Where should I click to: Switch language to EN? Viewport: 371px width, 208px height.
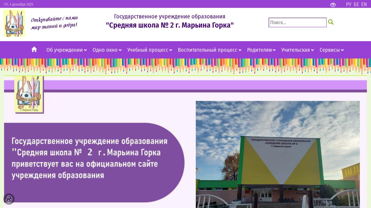click(x=364, y=4)
